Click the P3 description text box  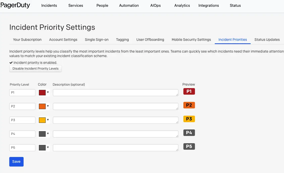click(116, 120)
